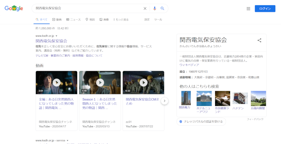
Task: Select the すべて tab
Action: [42, 19]
